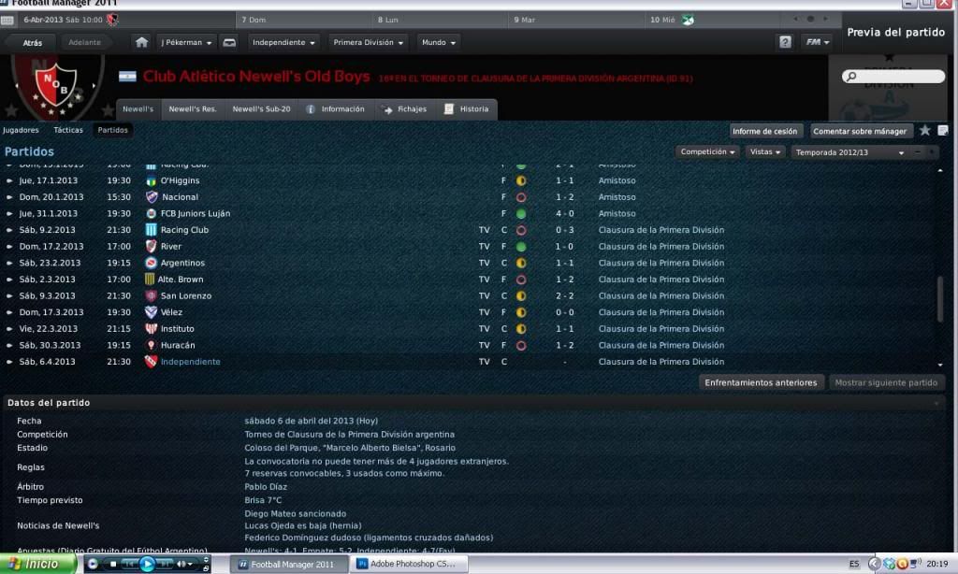Expand the Vie, 22.3.2013 Instituto match row
Viewport: 958px width, 574px height.
[9, 328]
